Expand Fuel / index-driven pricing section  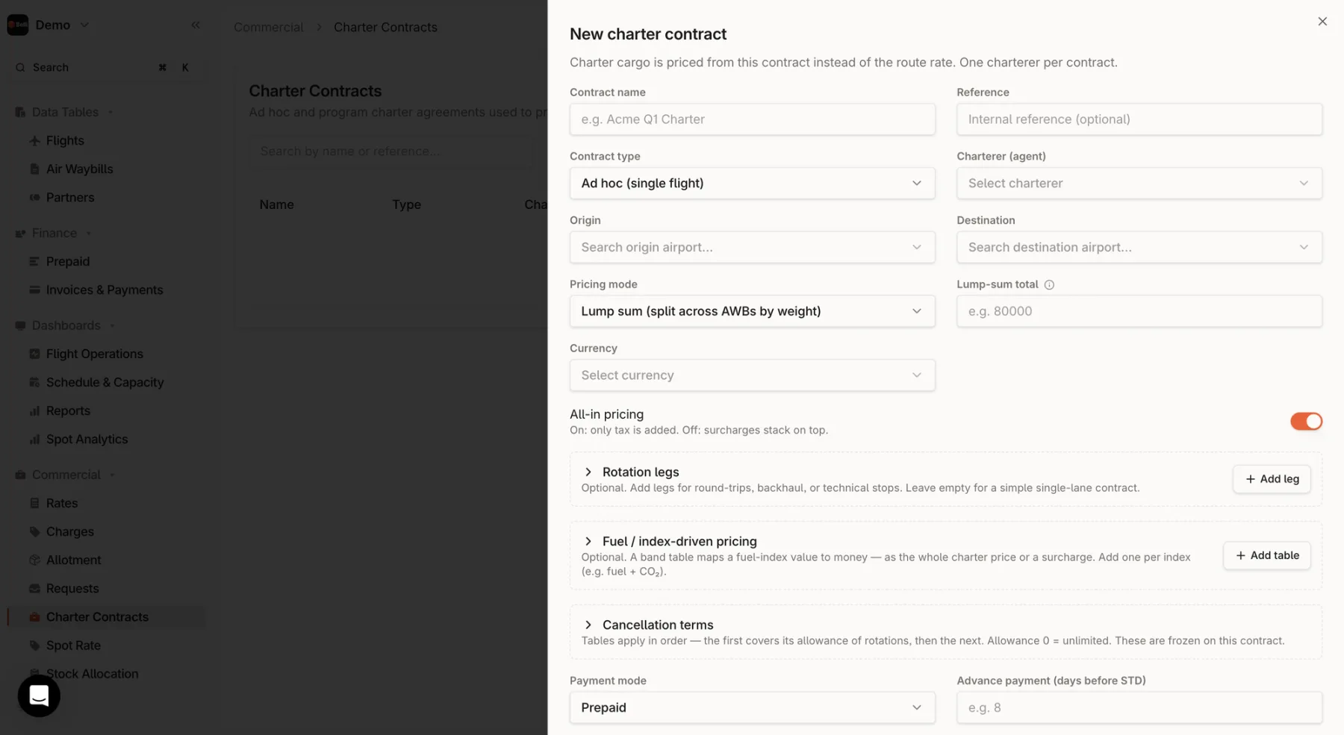pyautogui.click(x=588, y=541)
